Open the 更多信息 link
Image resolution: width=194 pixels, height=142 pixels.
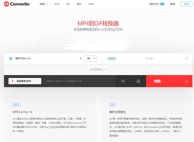click(114, 136)
